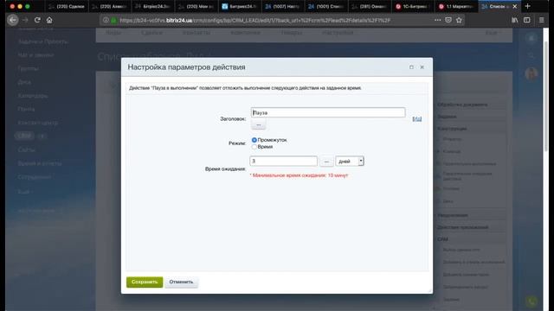
Task: Collapse Конструкции actions group
Action: (470, 129)
